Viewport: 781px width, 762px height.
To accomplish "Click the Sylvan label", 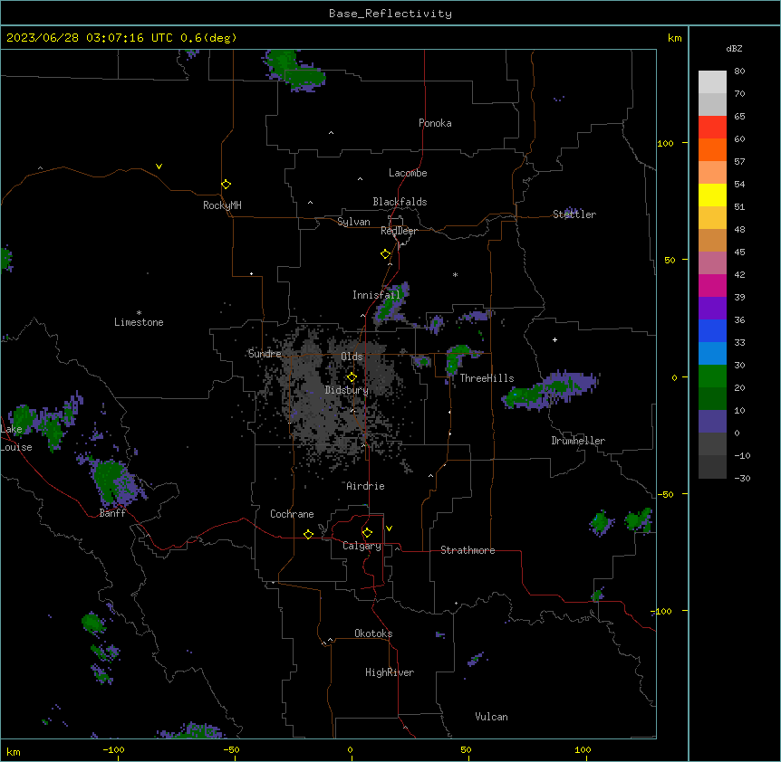I will (x=353, y=222).
